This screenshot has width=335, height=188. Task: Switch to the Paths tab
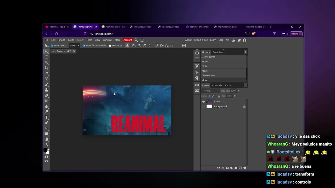(x=228, y=85)
